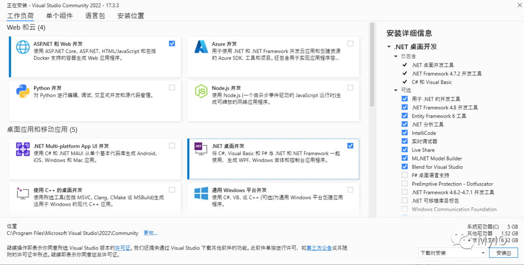Viewport: 524px width, 265px height.
Task: Switch to the 单个组件 tab
Action: pos(60,16)
